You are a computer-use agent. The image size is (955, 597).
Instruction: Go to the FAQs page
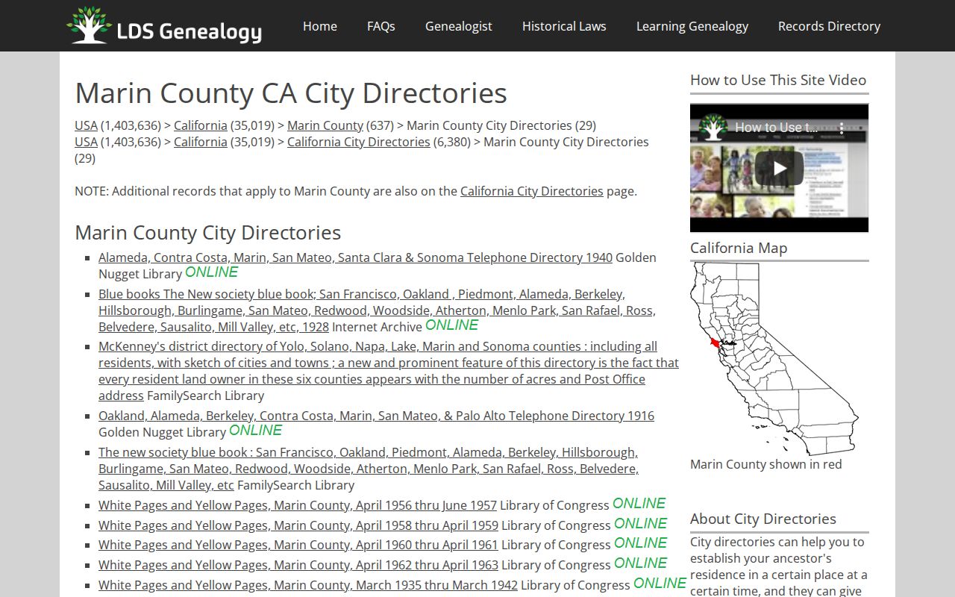point(381,26)
